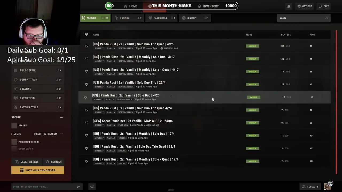Screen dimensions: 342x192
Task: Toggle Show Empty checkbox
Action: pyautogui.click(x=14, y=149)
